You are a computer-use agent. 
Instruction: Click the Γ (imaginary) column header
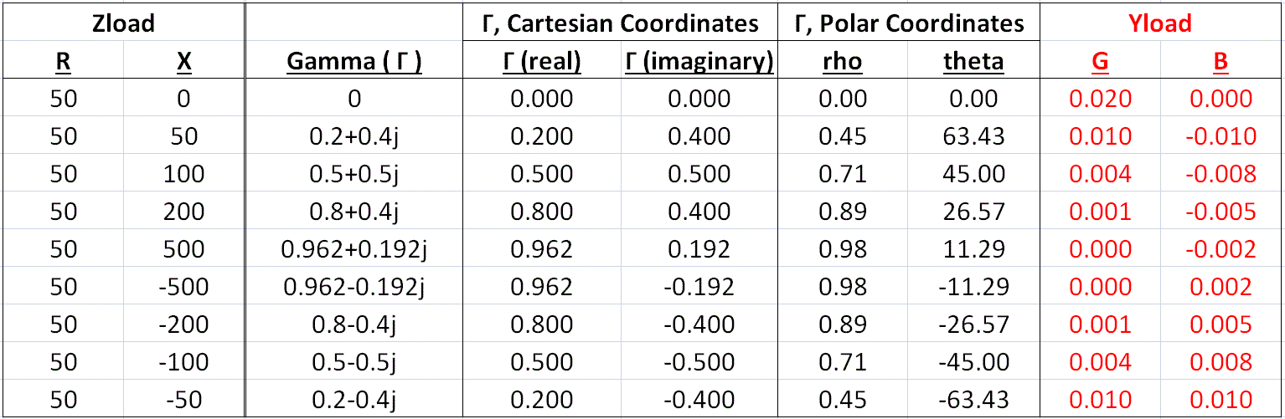click(699, 61)
